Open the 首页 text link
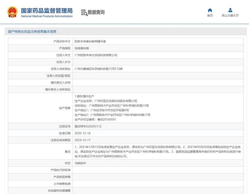Viewport: 249px width, 194px height. [x=210, y=16]
